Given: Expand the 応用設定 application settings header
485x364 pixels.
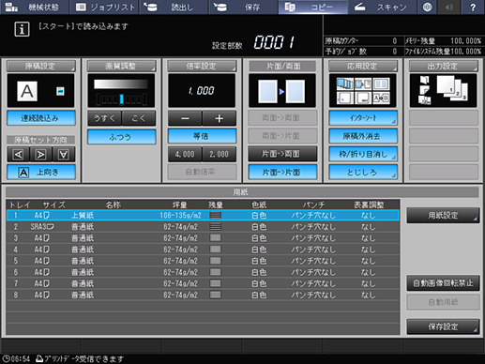Looking at the screenshot, I should coord(363,66).
